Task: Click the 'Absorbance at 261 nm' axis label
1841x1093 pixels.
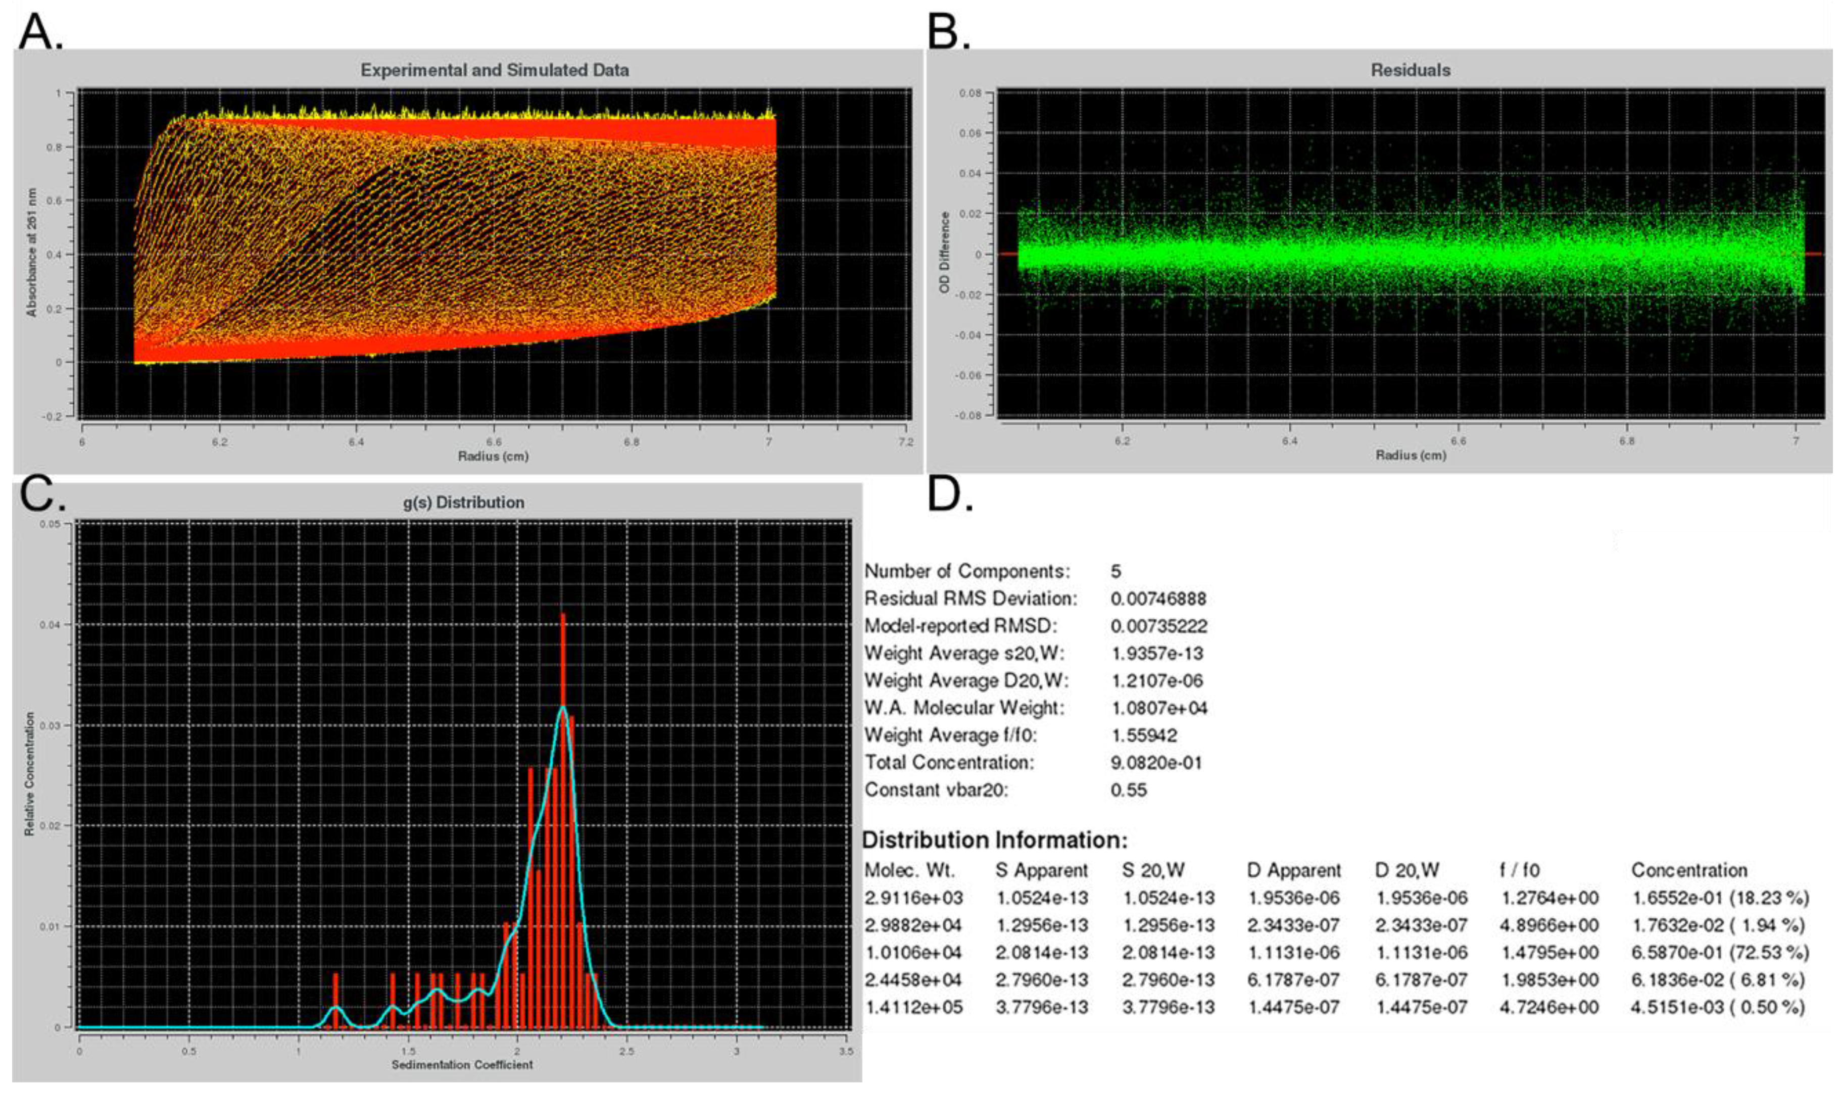Action: click(32, 252)
